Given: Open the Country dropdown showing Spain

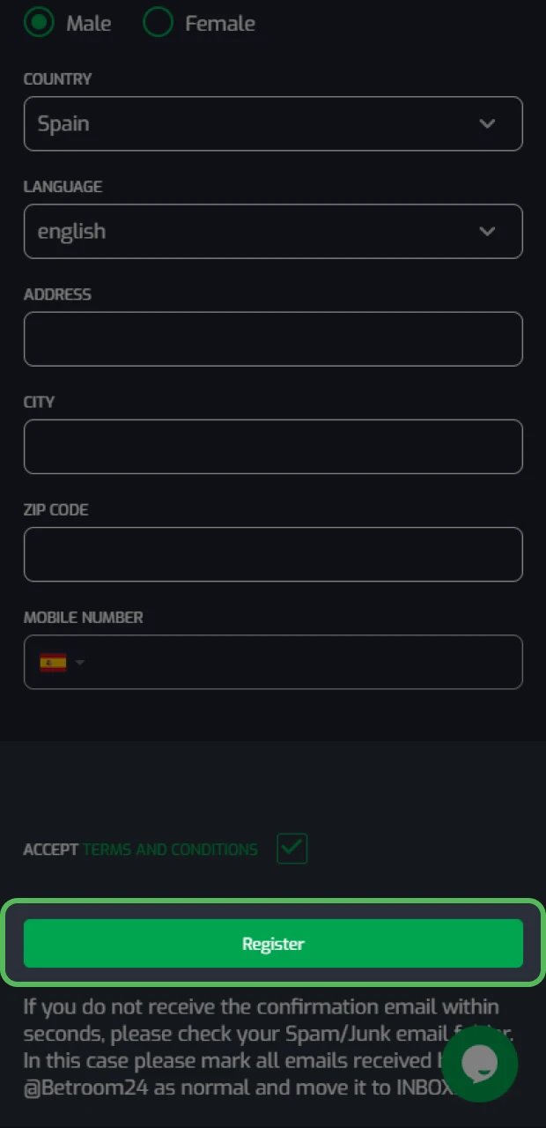Looking at the screenshot, I should [x=273, y=123].
